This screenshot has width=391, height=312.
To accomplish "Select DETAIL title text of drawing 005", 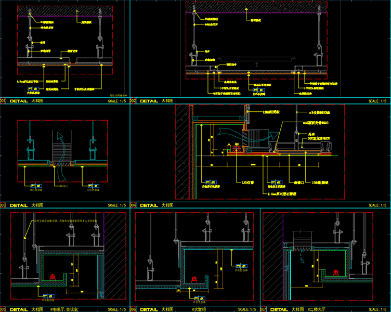I will (x=19, y=309).
